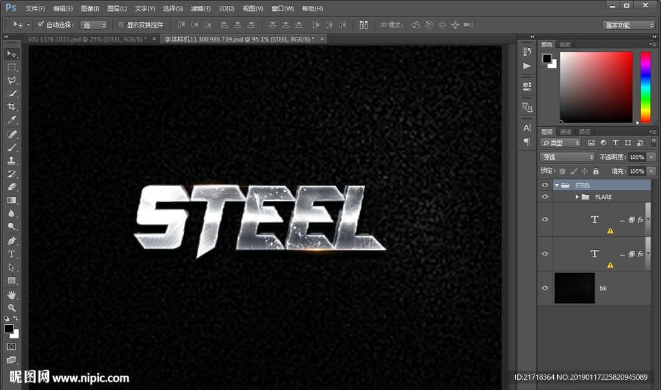Open the 窗口(W) menu
The image size is (661, 390).
283,8
